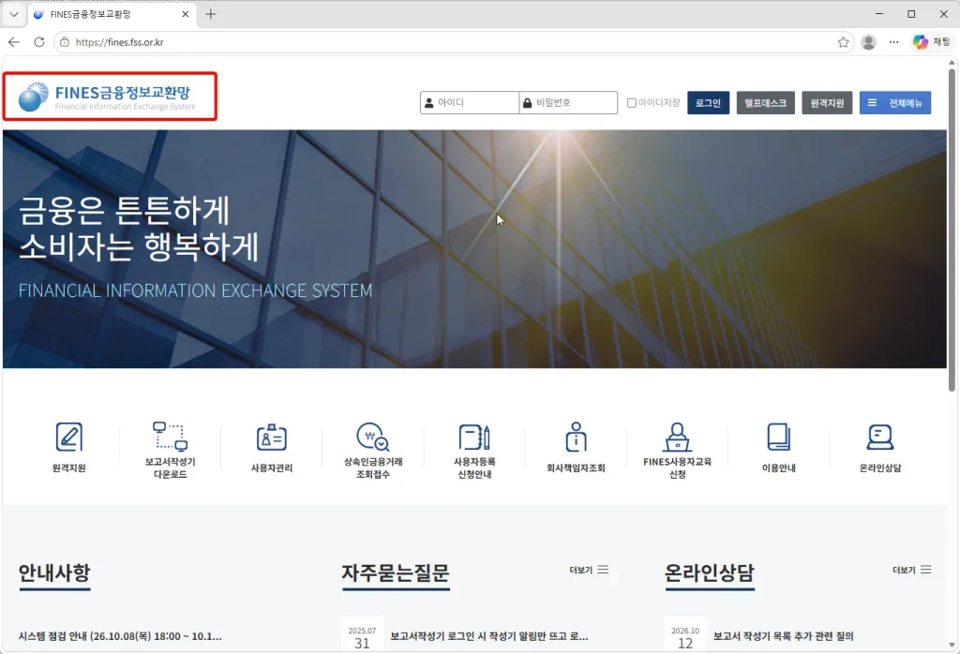
Task: Focus the 아이디 input field
Action: (x=470, y=103)
